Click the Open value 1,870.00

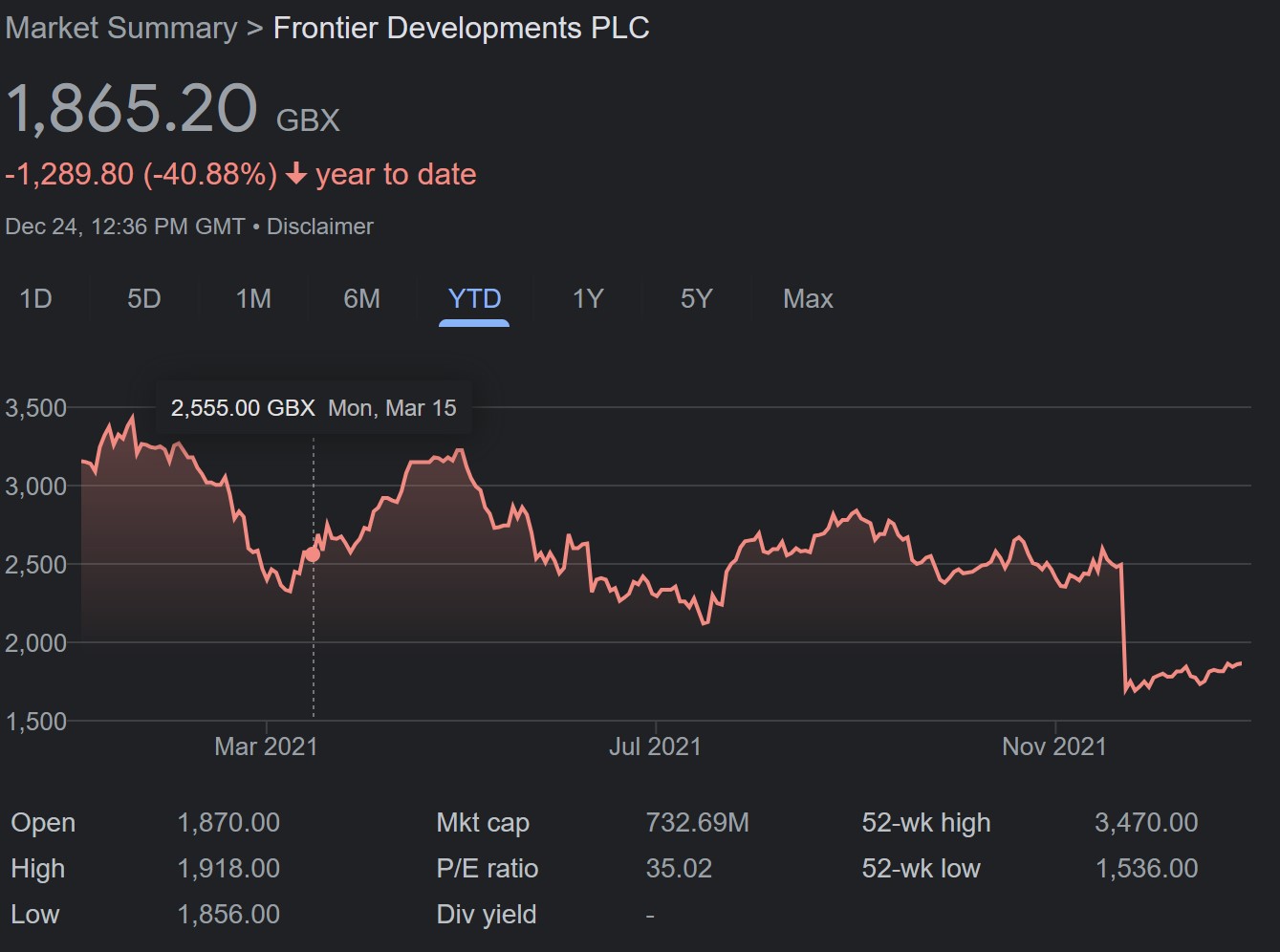[228, 823]
